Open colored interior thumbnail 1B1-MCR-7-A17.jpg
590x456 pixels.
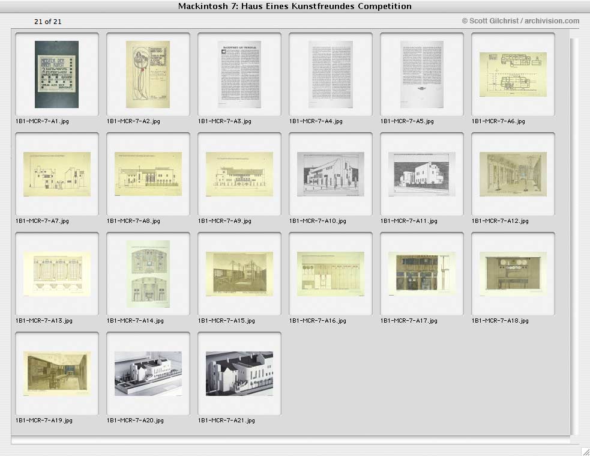[422, 274]
